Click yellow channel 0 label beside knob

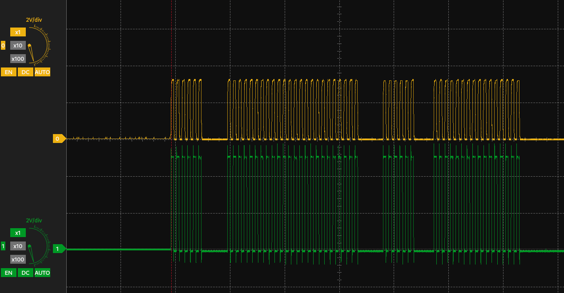click(x=3, y=45)
